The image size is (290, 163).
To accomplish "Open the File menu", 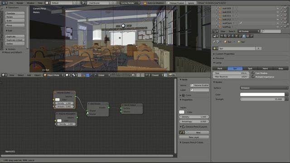I will coord(11,3).
